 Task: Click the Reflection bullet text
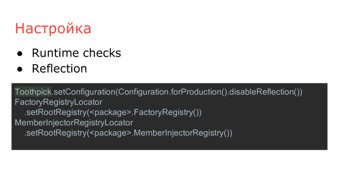coord(60,68)
